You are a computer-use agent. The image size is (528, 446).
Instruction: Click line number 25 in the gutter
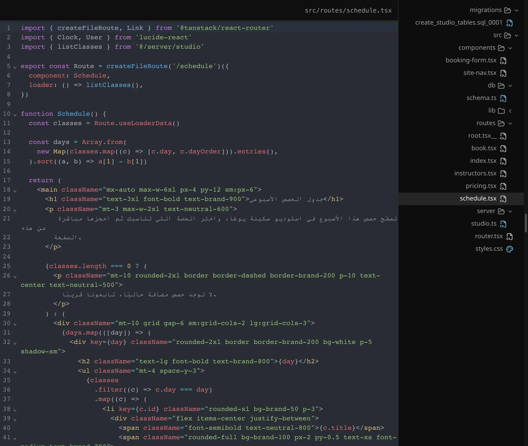click(x=7, y=266)
